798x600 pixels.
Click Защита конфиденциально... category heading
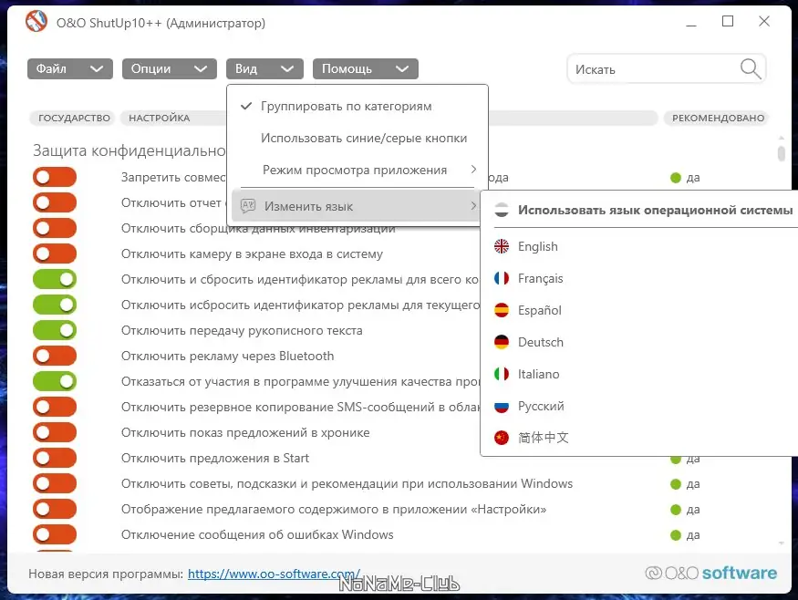pyautogui.click(x=130, y=150)
